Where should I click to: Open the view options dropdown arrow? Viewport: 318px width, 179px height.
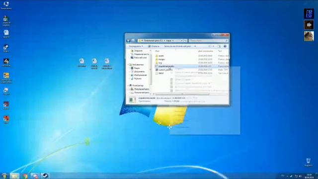[x=213, y=46]
